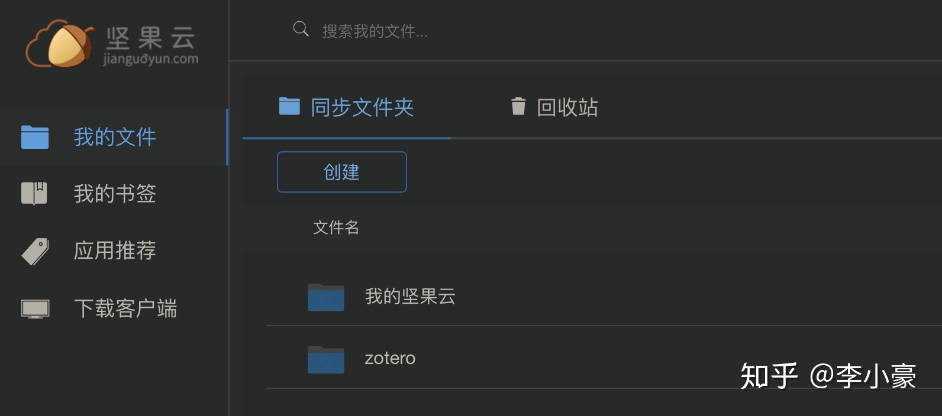Click the bookmark book icon
Image resolution: width=942 pixels, height=416 pixels.
pos(34,193)
